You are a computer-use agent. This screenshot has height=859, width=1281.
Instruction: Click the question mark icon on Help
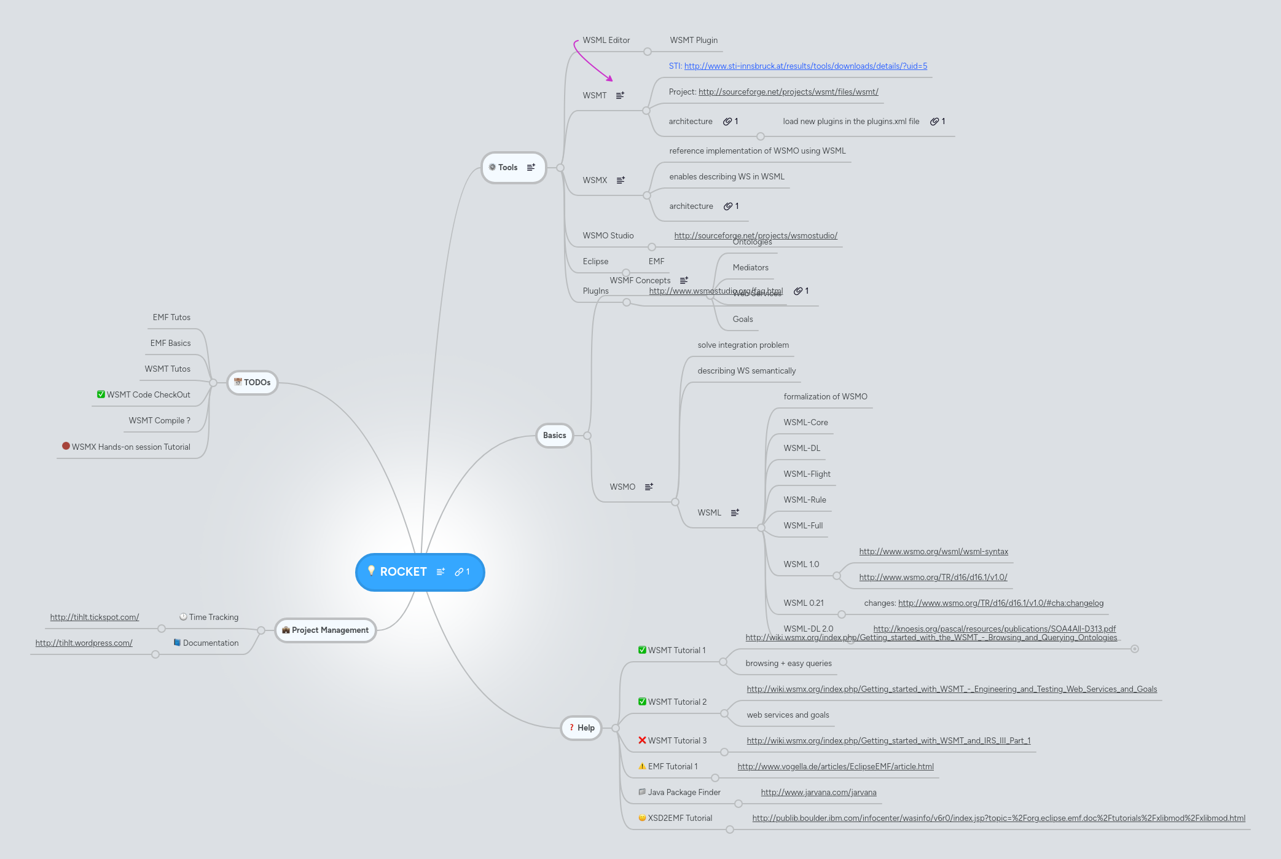pos(571,728)
